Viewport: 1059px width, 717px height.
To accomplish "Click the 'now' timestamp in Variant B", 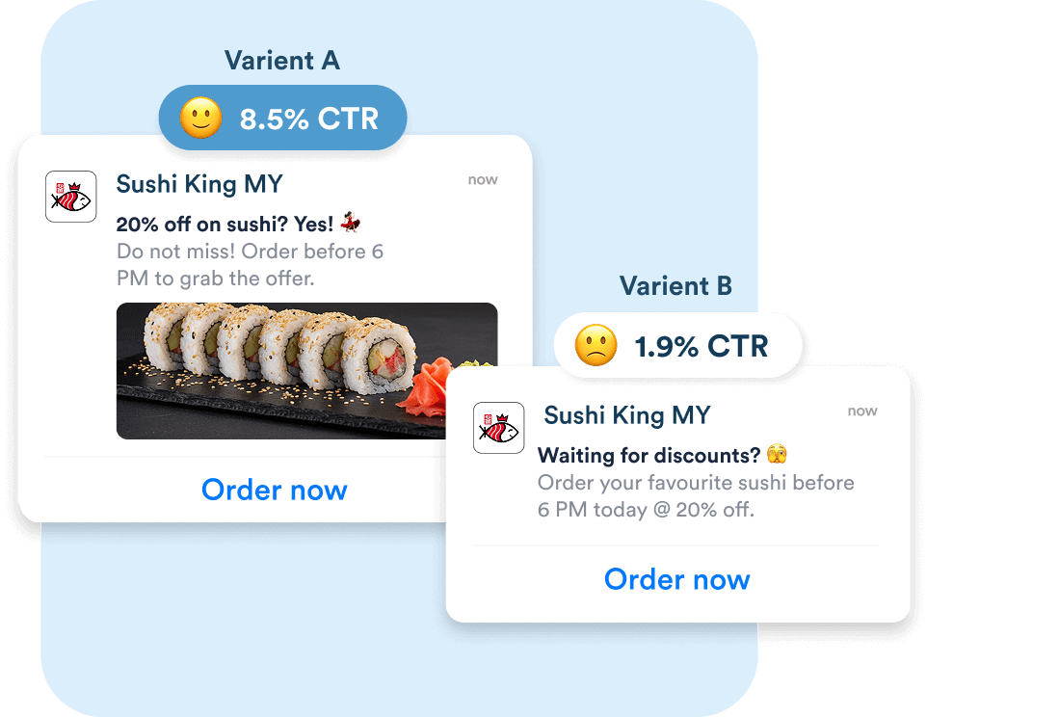I will pos(862,412).
